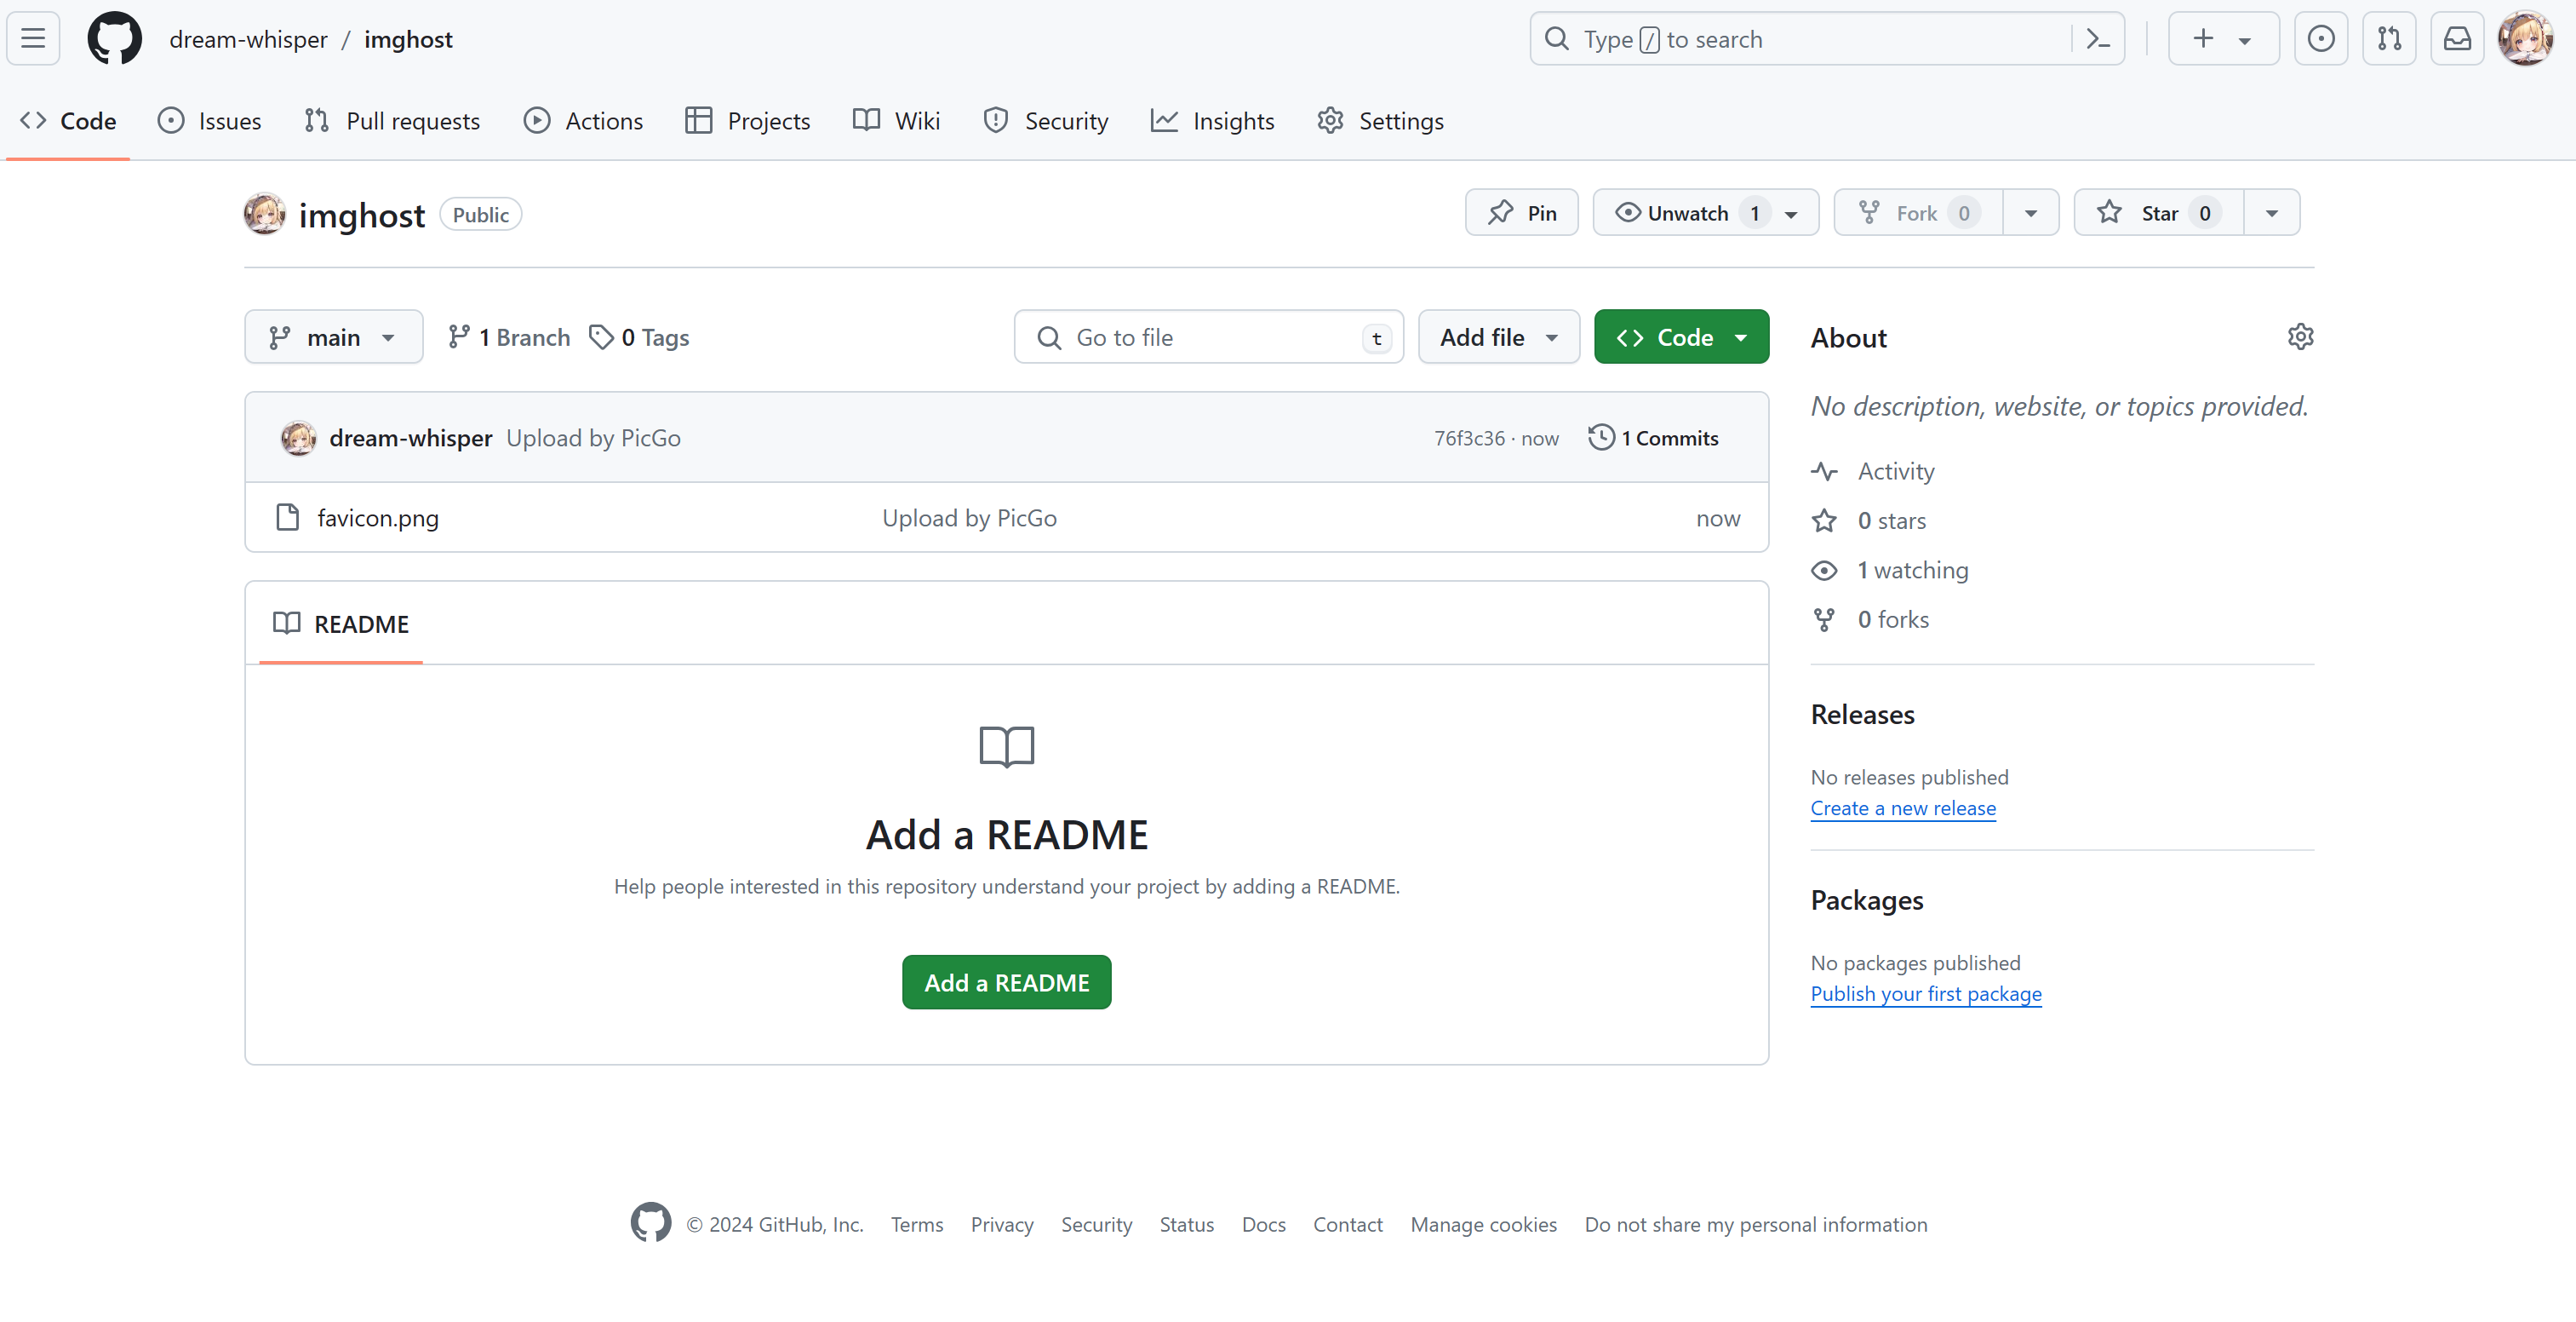Expand the main branch dropdown
The height and width of the screenshot is (1322, 2576).
tap(333, 337)
